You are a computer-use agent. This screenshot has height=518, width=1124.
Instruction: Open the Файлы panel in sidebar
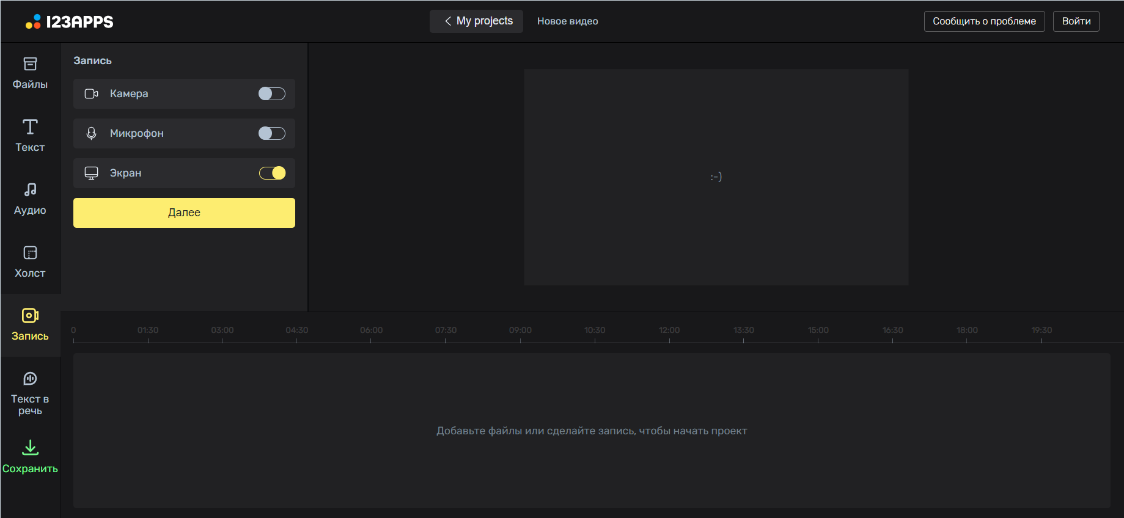[x=30, y=73]
